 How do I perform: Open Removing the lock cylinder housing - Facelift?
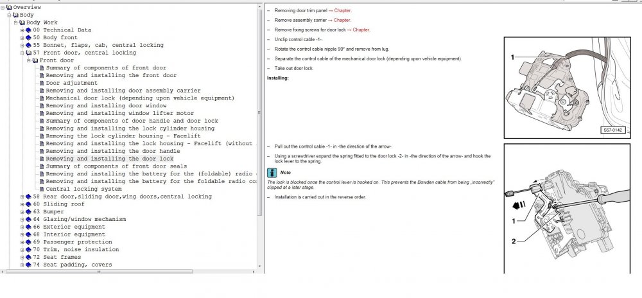pos(123,136)
